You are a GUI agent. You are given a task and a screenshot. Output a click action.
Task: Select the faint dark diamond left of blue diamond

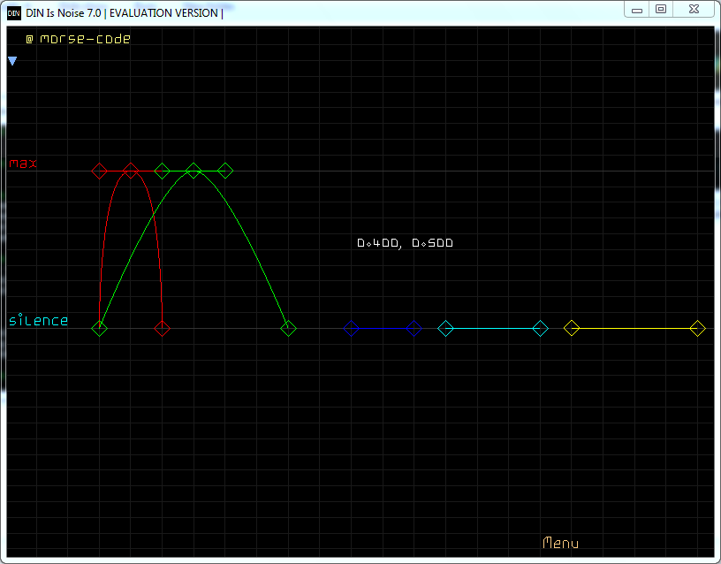tap(352, 329)
